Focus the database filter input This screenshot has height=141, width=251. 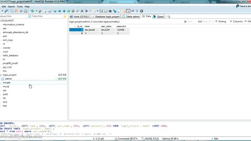point(13,16)
